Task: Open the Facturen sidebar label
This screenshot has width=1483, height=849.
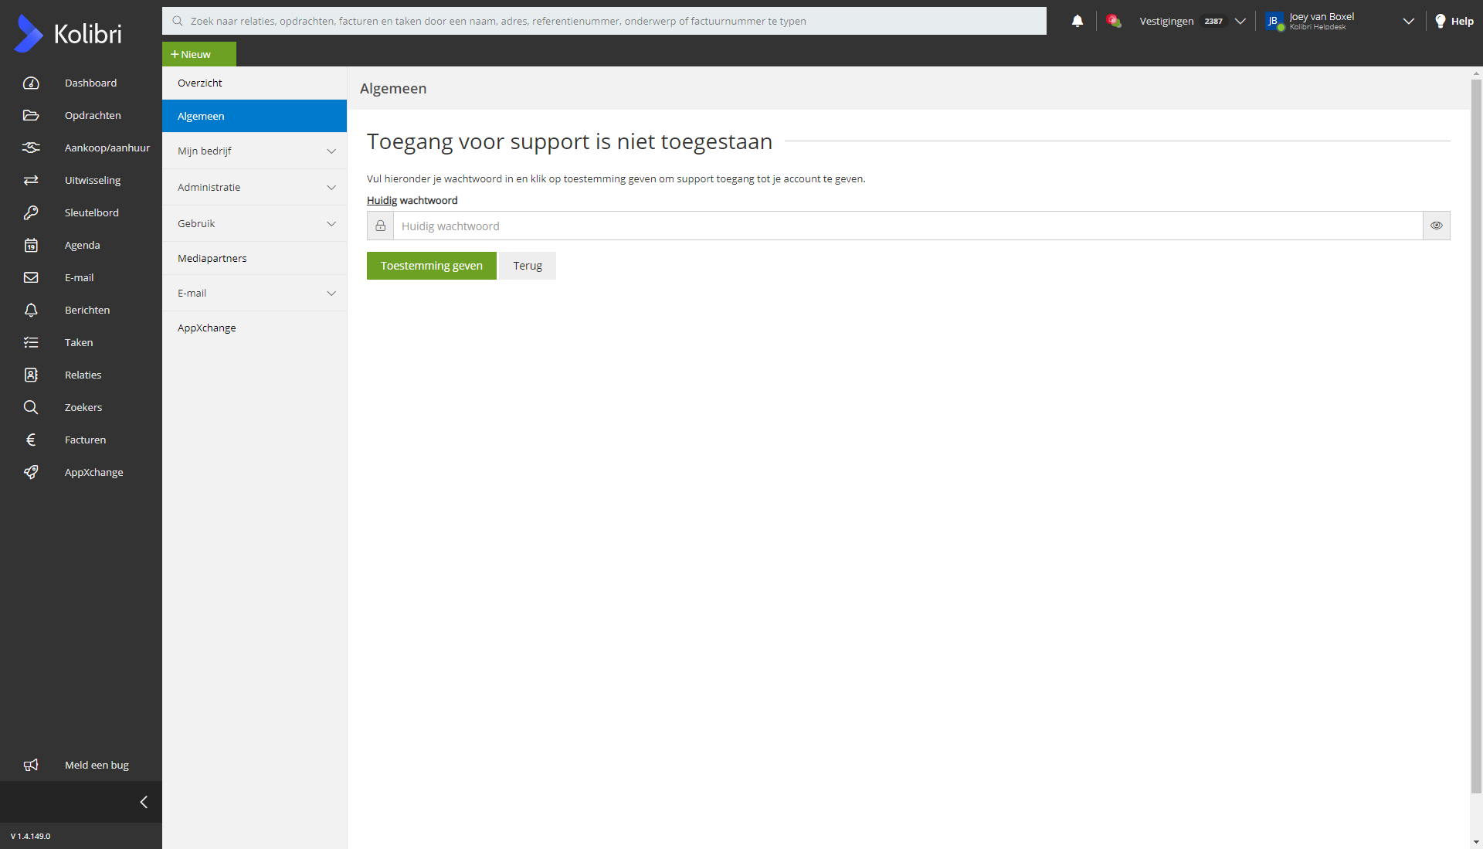Action: (x=85, y=440)
